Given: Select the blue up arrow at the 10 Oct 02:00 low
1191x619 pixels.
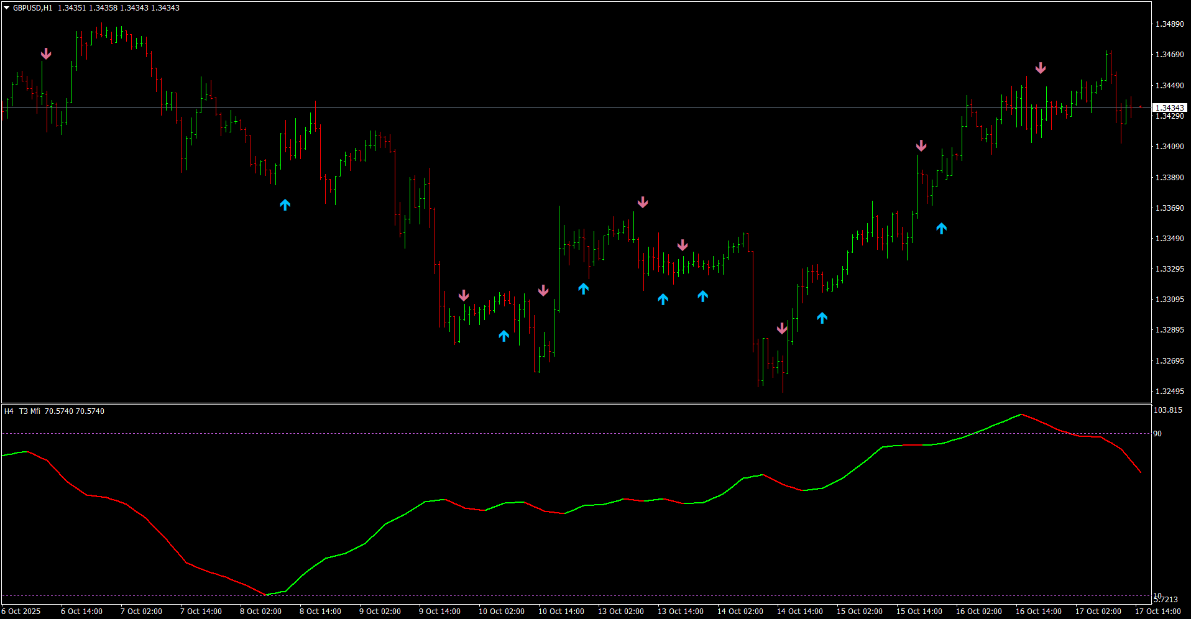Looking at the screenshot, I should click(x=504, y=336).
